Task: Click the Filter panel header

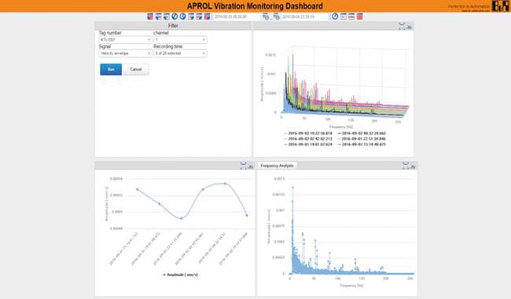Action: pos(173,26)
